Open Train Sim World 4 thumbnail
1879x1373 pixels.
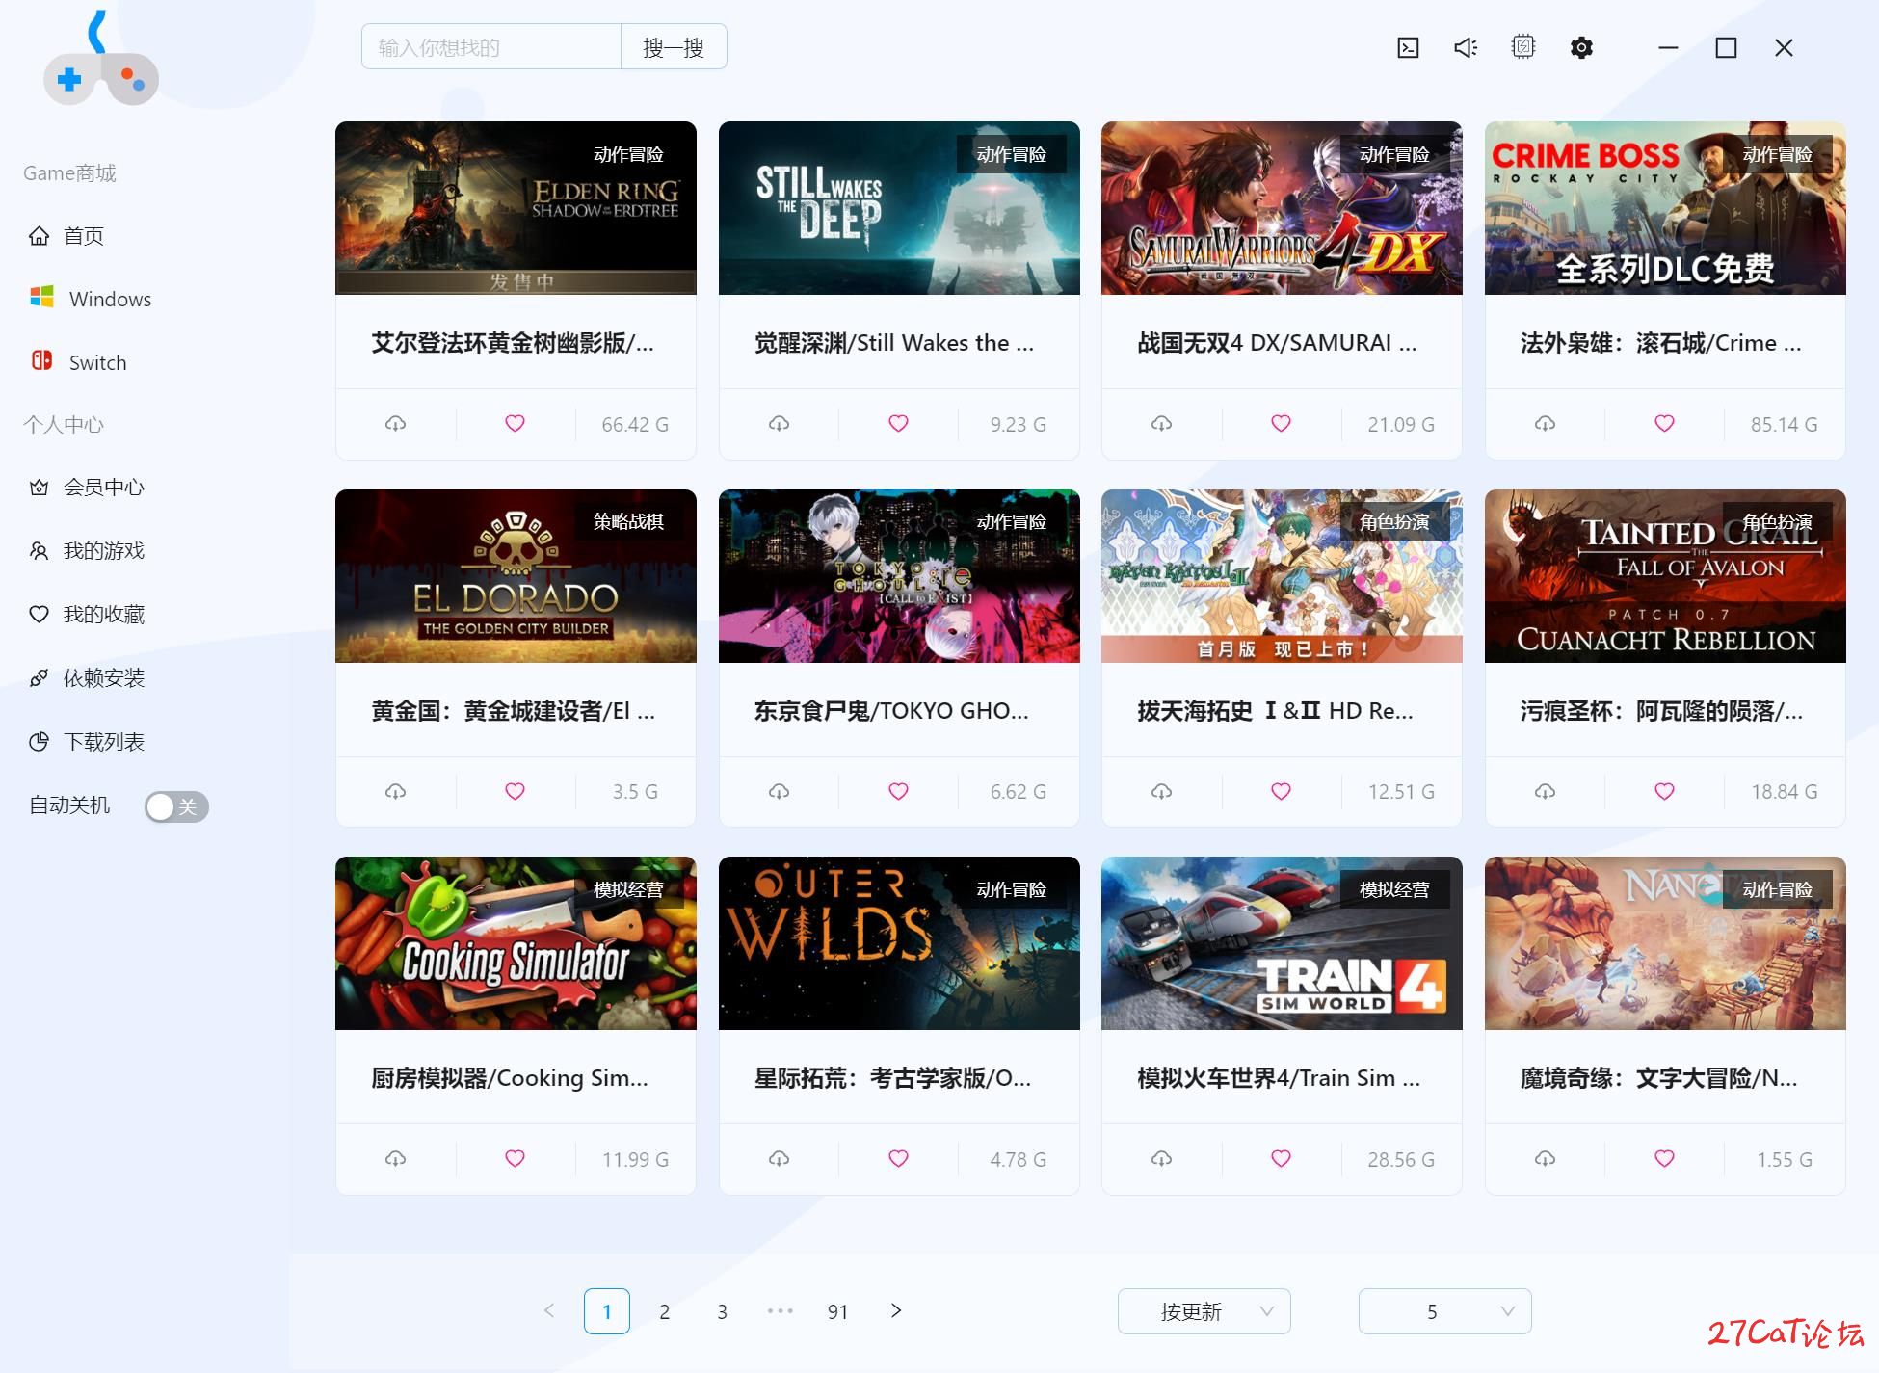1282,943
